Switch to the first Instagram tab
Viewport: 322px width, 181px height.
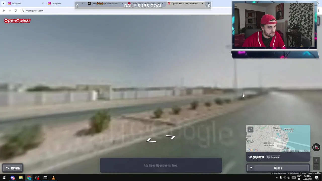(x=25, y=4)
